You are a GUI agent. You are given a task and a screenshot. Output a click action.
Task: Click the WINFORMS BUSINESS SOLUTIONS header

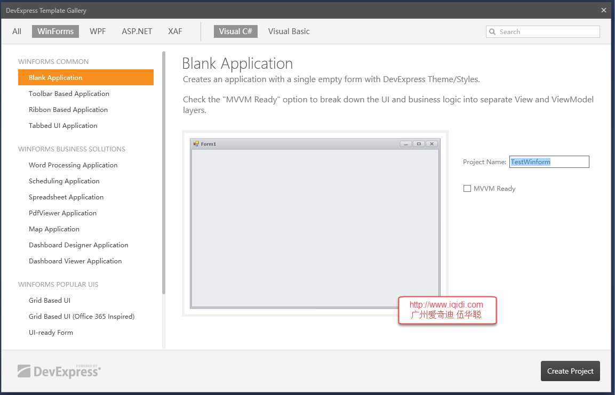(72, 149)
